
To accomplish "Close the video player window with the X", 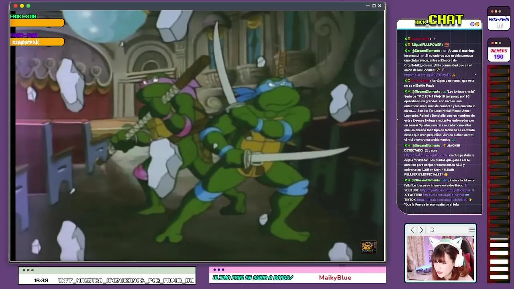I will pos(379,6).
